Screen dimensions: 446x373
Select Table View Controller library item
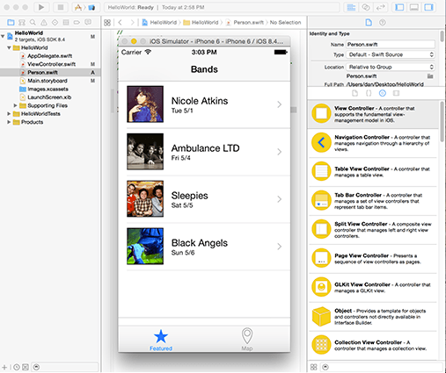click(373, 172)
